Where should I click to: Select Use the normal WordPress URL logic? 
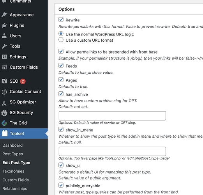pos(61,34)
